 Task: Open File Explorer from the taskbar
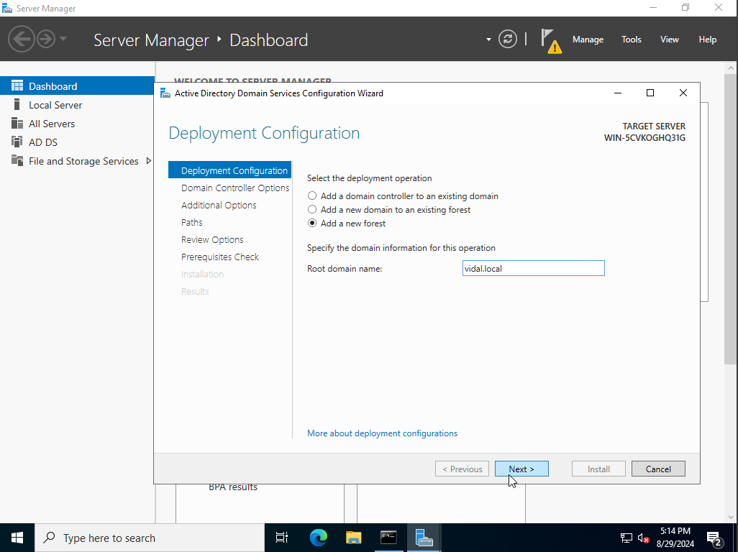tap(353, 538)
